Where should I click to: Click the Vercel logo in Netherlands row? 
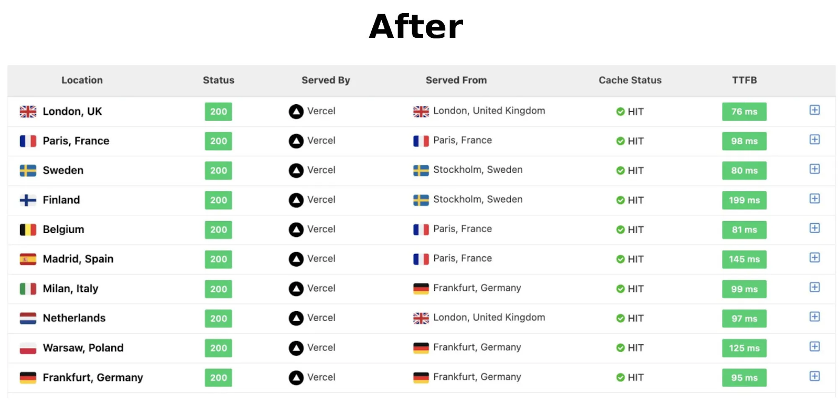296,318
